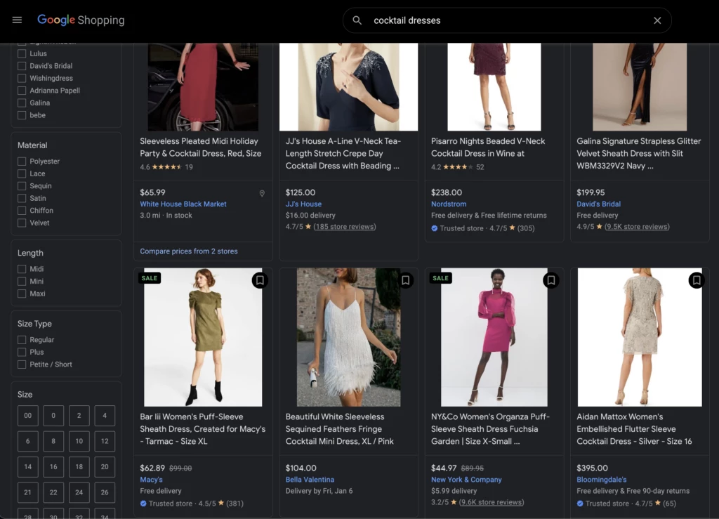The width and height of the screenshot is (719, 519).
Task: Tick the Lace material checkbox
Action: point(22,173)
